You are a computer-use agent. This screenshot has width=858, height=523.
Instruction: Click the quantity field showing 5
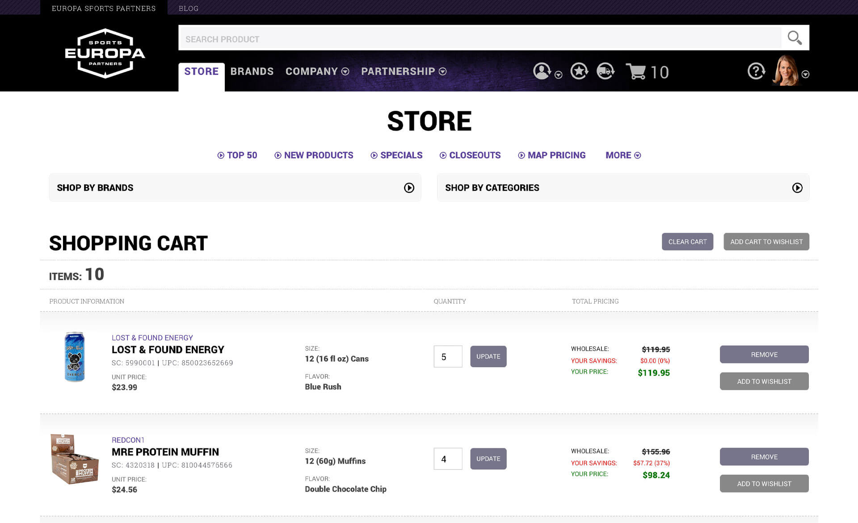(x=448, y=356)
